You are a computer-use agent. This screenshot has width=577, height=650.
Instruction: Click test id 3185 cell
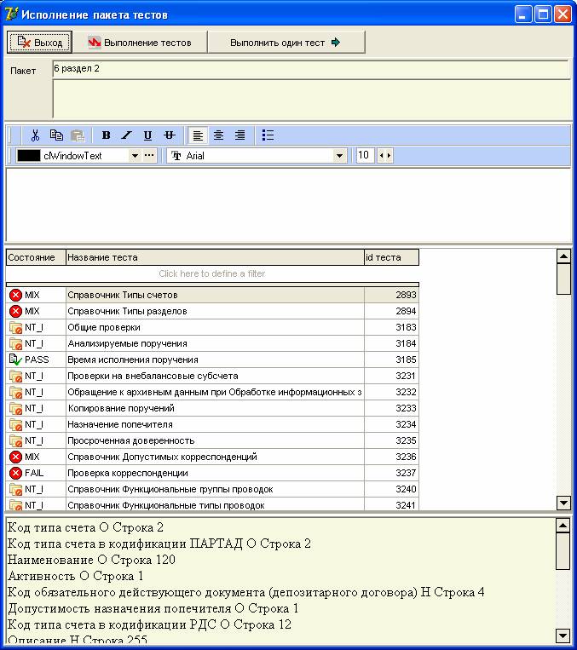click(x=391, y=360)
